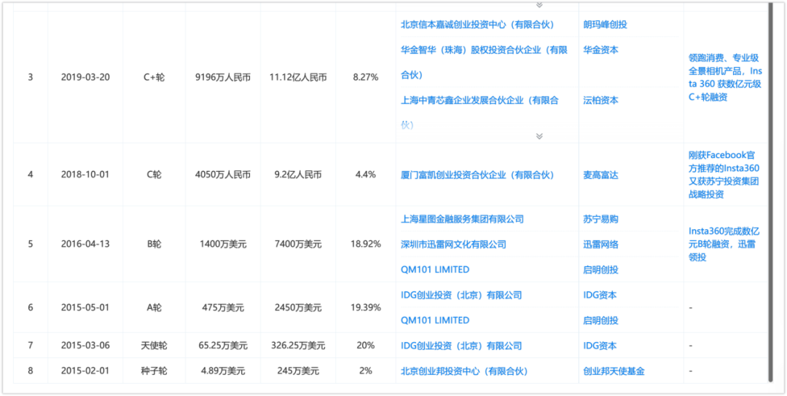Select valuation cell 11.12亿人民币
Screen dimensions: 787x396
(x=298, y=77)
